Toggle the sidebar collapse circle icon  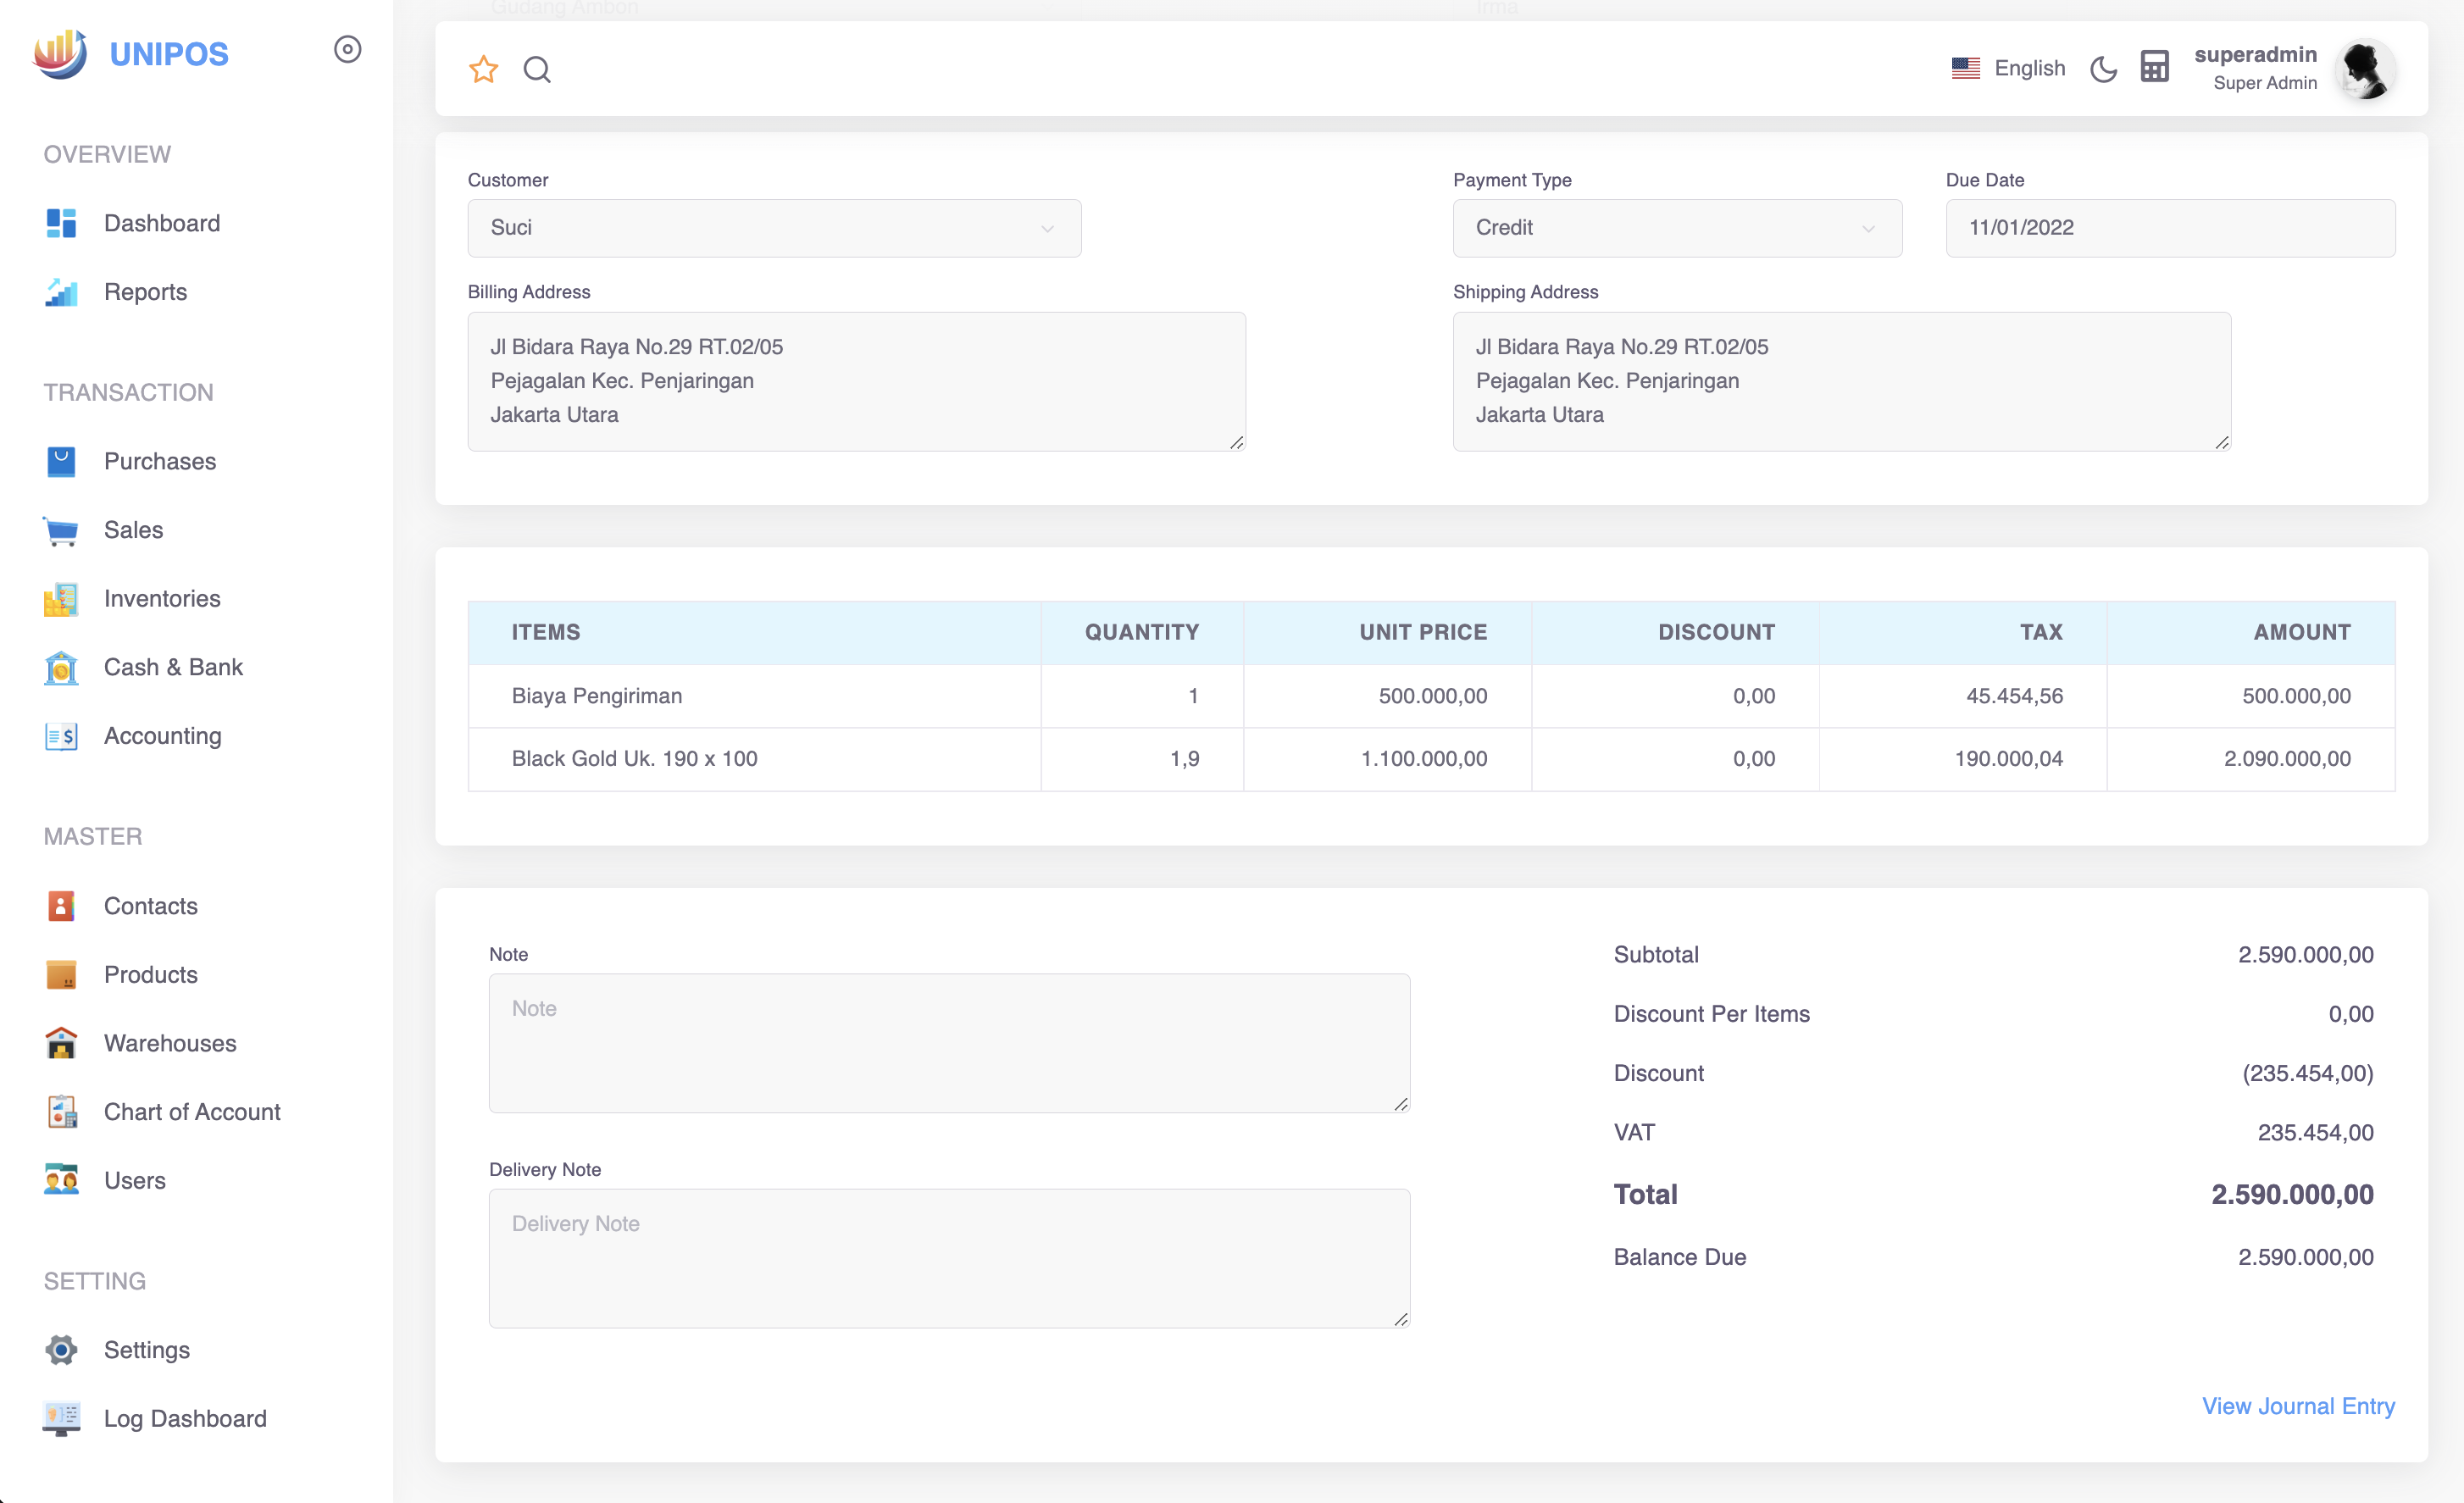pos(347,49)
